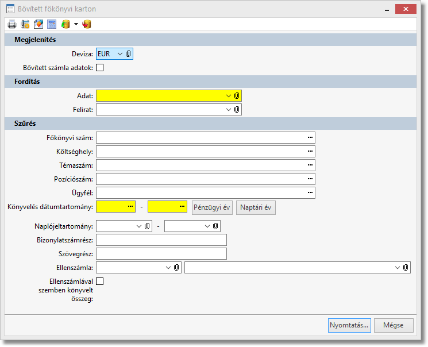Toggle Ellenszámlával szemben könyvelt összeg checkbox
Viewport: 428px width, 347px height.
[100, 282]
